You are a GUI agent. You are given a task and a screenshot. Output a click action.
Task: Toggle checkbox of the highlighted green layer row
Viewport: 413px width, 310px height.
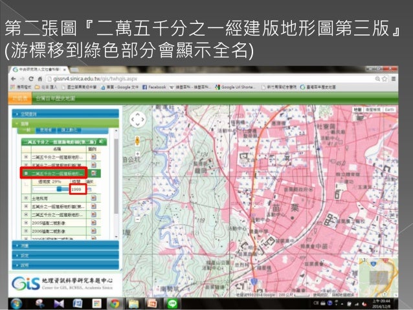pos(26,173)
